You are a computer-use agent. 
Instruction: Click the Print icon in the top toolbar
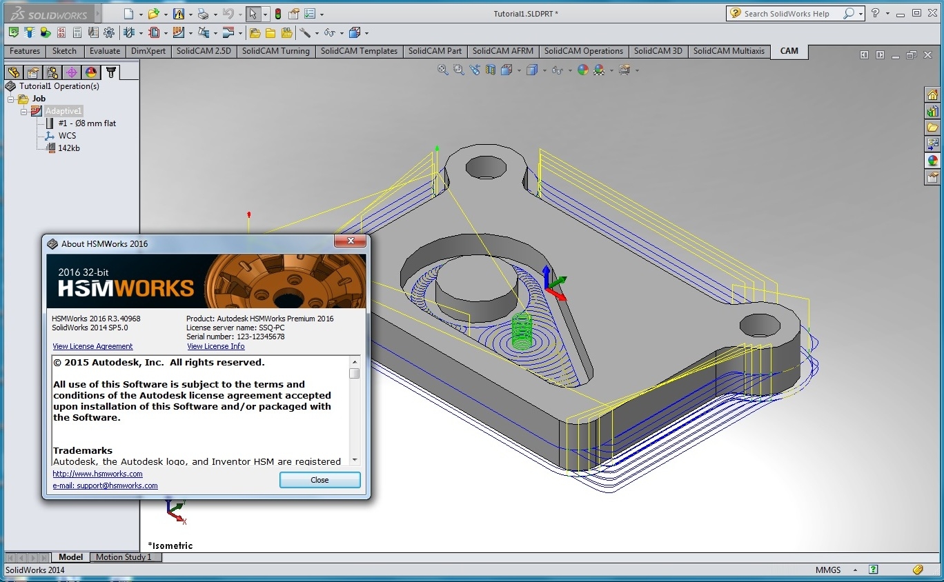(x=203, y=14)
